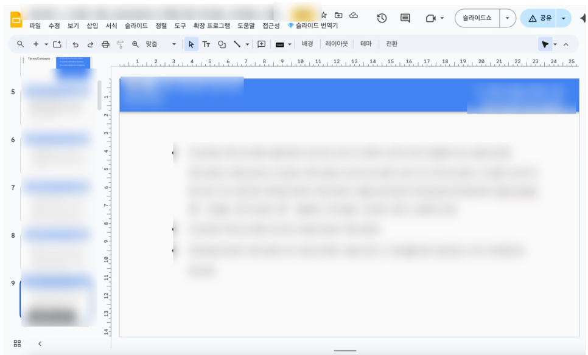Expand the line type dropdown arrow
The image size is (588, 355).
click(248, 44)
